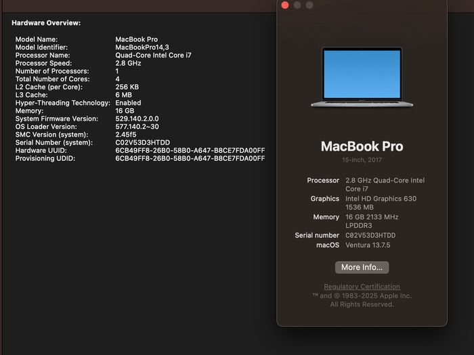Click the Model Name value MacBook Pro
The width and height of the screenshot is (474, 355).
[x=137, y=39]
